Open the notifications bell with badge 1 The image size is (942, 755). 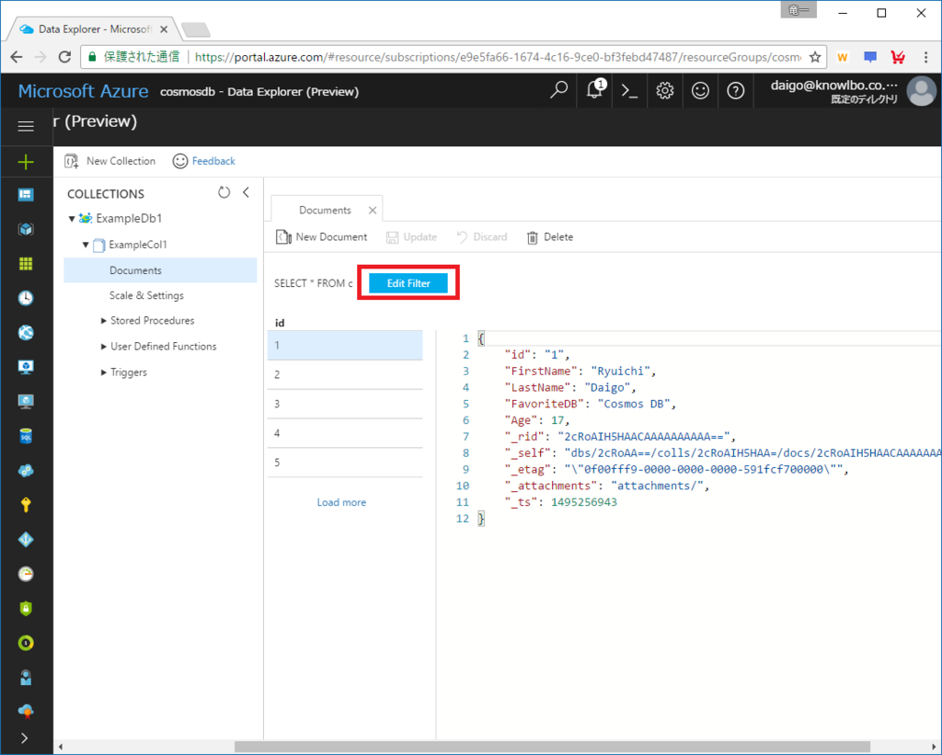coord(595,89)
